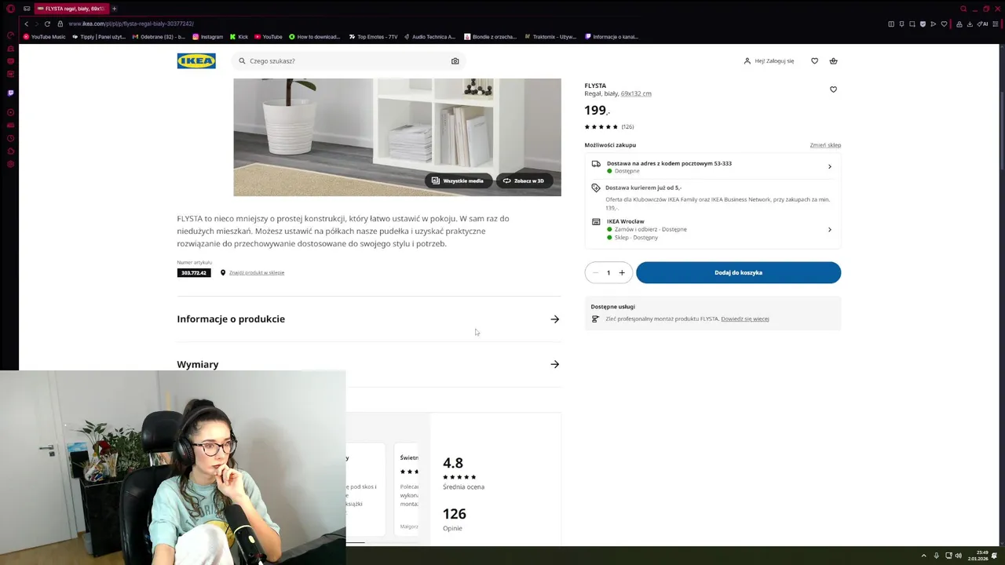Image resolution: width=1005 pixels, height=565 pixels.
Task: Click article number 303.772.42
Action: pyautogui.click(x=194, y=273)
